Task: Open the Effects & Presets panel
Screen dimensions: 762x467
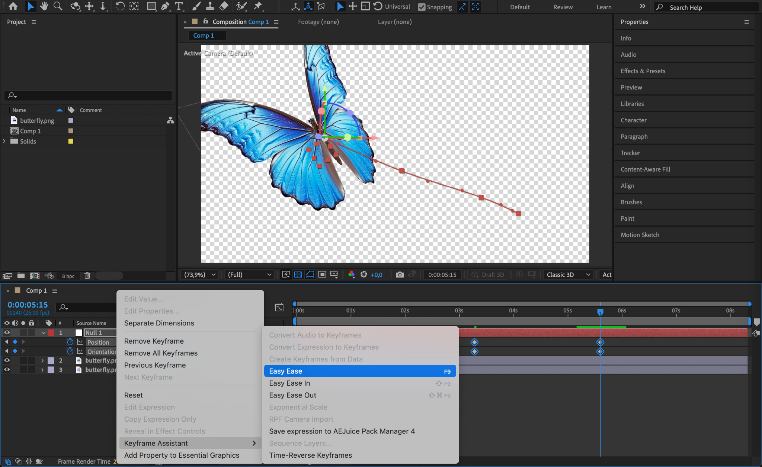Action: tap(643, 71)
